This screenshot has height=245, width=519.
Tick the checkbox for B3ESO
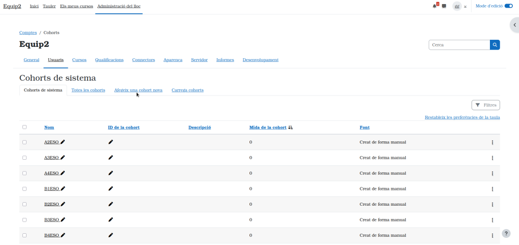(24, 220)
